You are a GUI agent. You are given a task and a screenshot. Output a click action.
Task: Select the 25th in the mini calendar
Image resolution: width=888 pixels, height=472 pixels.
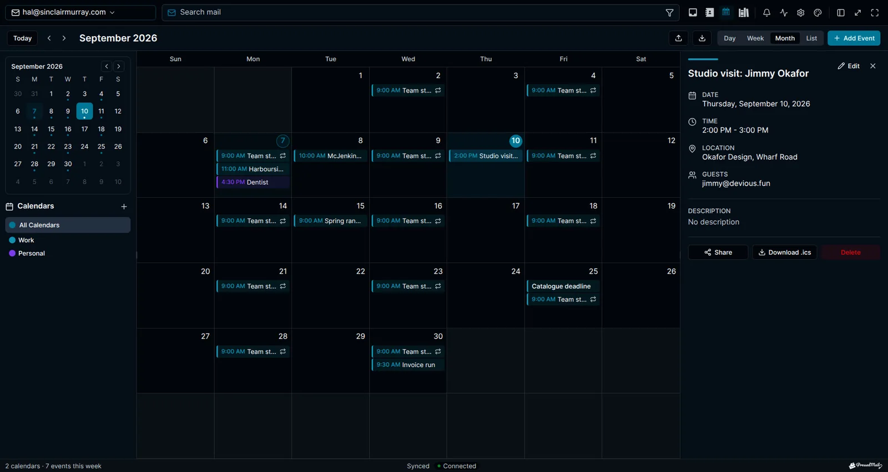[x=101, y=147]
